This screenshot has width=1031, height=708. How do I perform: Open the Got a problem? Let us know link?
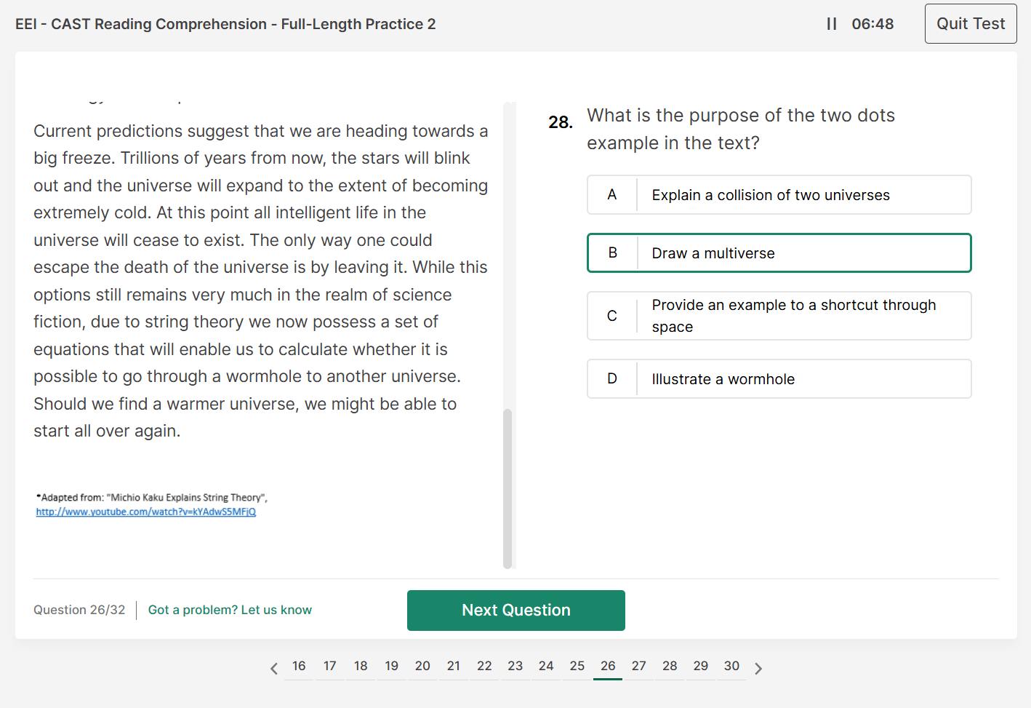pos(230,609)
